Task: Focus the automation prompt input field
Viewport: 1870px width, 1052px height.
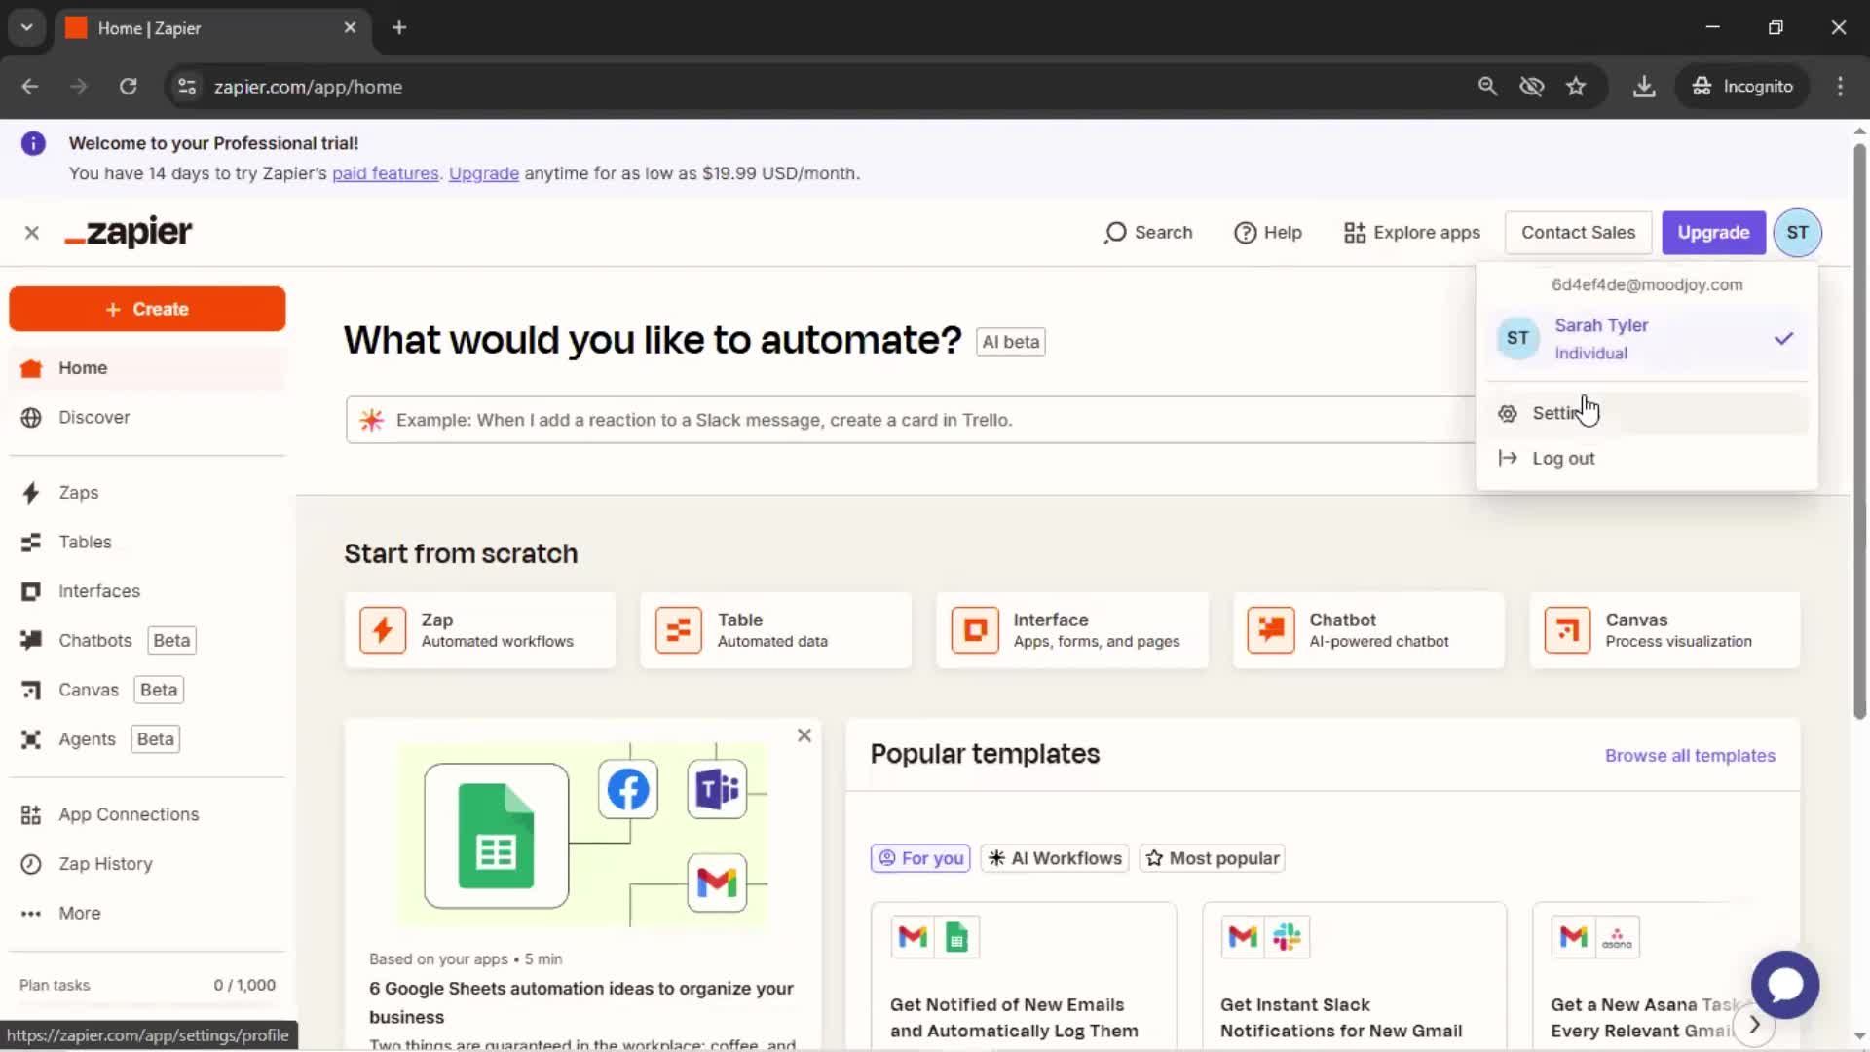Action: [x=911, y=420]
